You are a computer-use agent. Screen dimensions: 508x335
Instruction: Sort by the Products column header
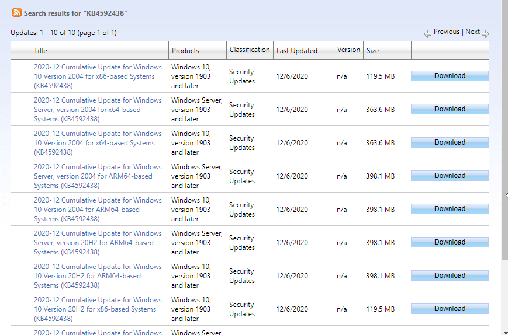coord(185,51)
